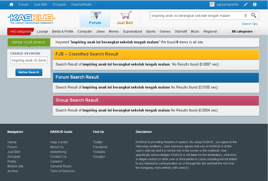Expand the All categories dropdown
The width and height of the screenshot is (268, 181).
pos(244,32)
